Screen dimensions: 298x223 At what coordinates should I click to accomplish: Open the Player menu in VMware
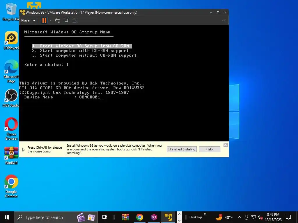(28, 20)
